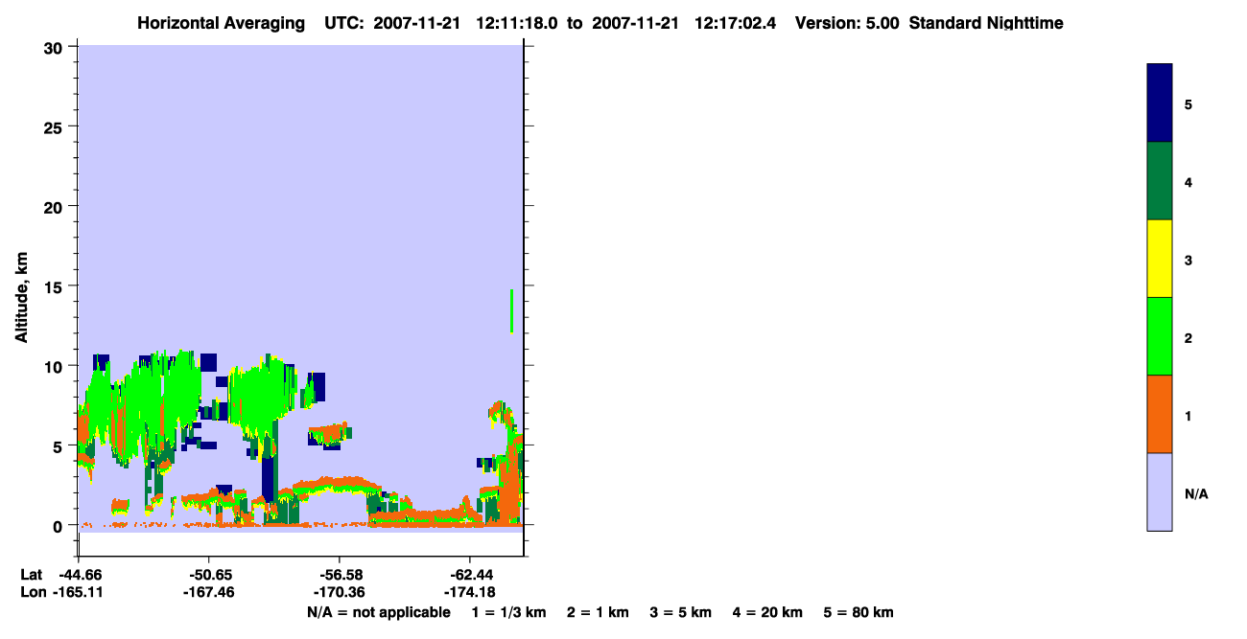
Task: Click 'Standard Nighttime' text in title
Action: [x=986, y=23]
